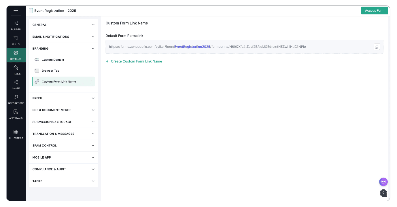
Task: Open the help question mark button
Action: (383, 193)
